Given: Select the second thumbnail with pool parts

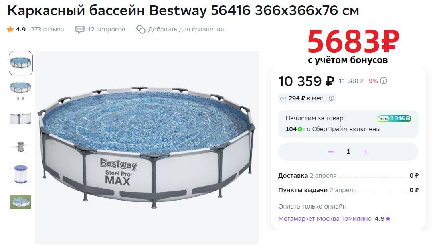Looking at the screenshot, I should click(21, 91).
